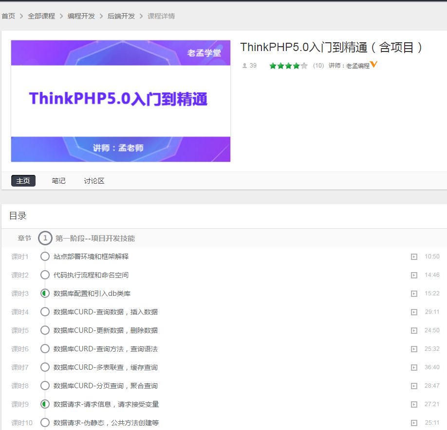Viewport: 447px width, 430px height.
Task: Click the 课时10 label
Action: pyautogui.click(x=21, y=423)
